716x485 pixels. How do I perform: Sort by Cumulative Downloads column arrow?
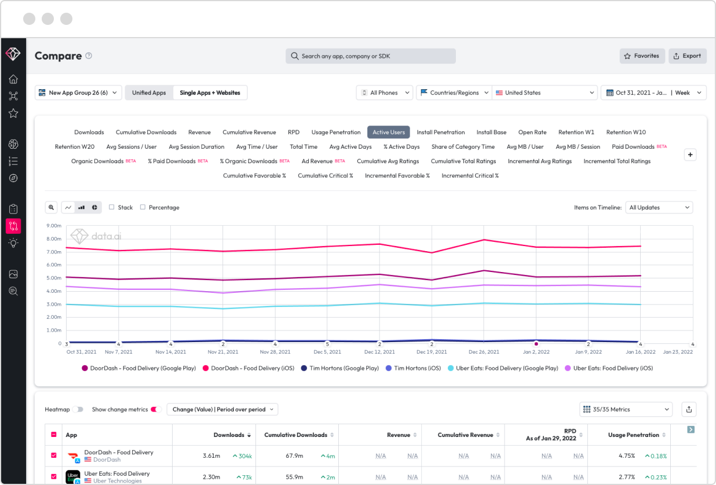333,435
